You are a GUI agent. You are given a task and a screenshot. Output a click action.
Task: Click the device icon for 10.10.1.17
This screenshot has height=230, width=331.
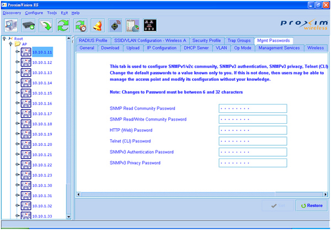[26, 113]
